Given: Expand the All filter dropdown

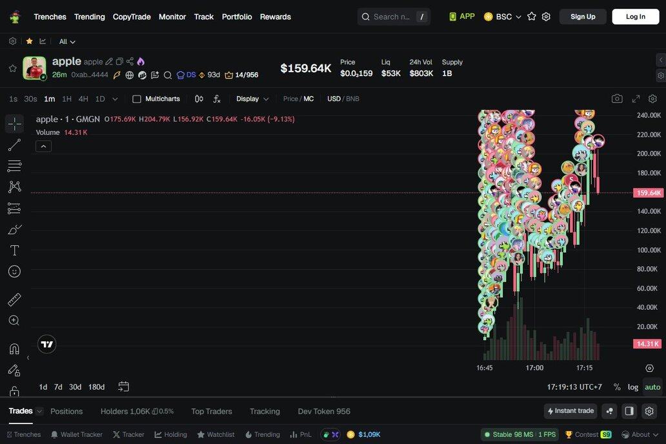Looking at the screenshot, I should pos(67,41).
